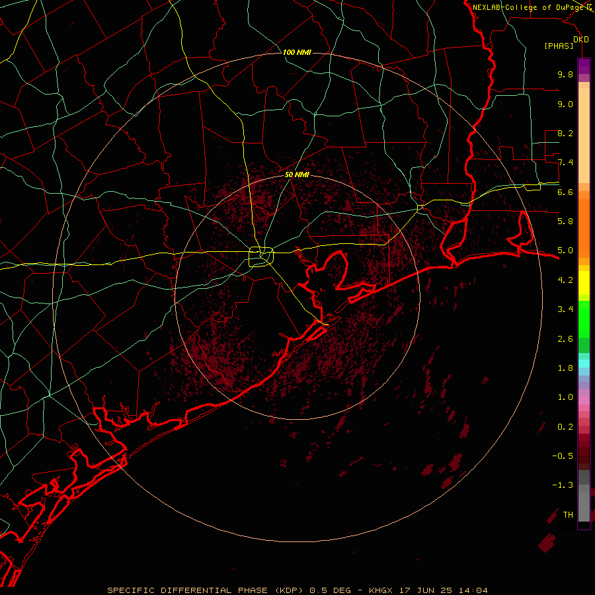Click the TH legend label
This screenshot has width=595, height=595.
(x=568, y=515)
